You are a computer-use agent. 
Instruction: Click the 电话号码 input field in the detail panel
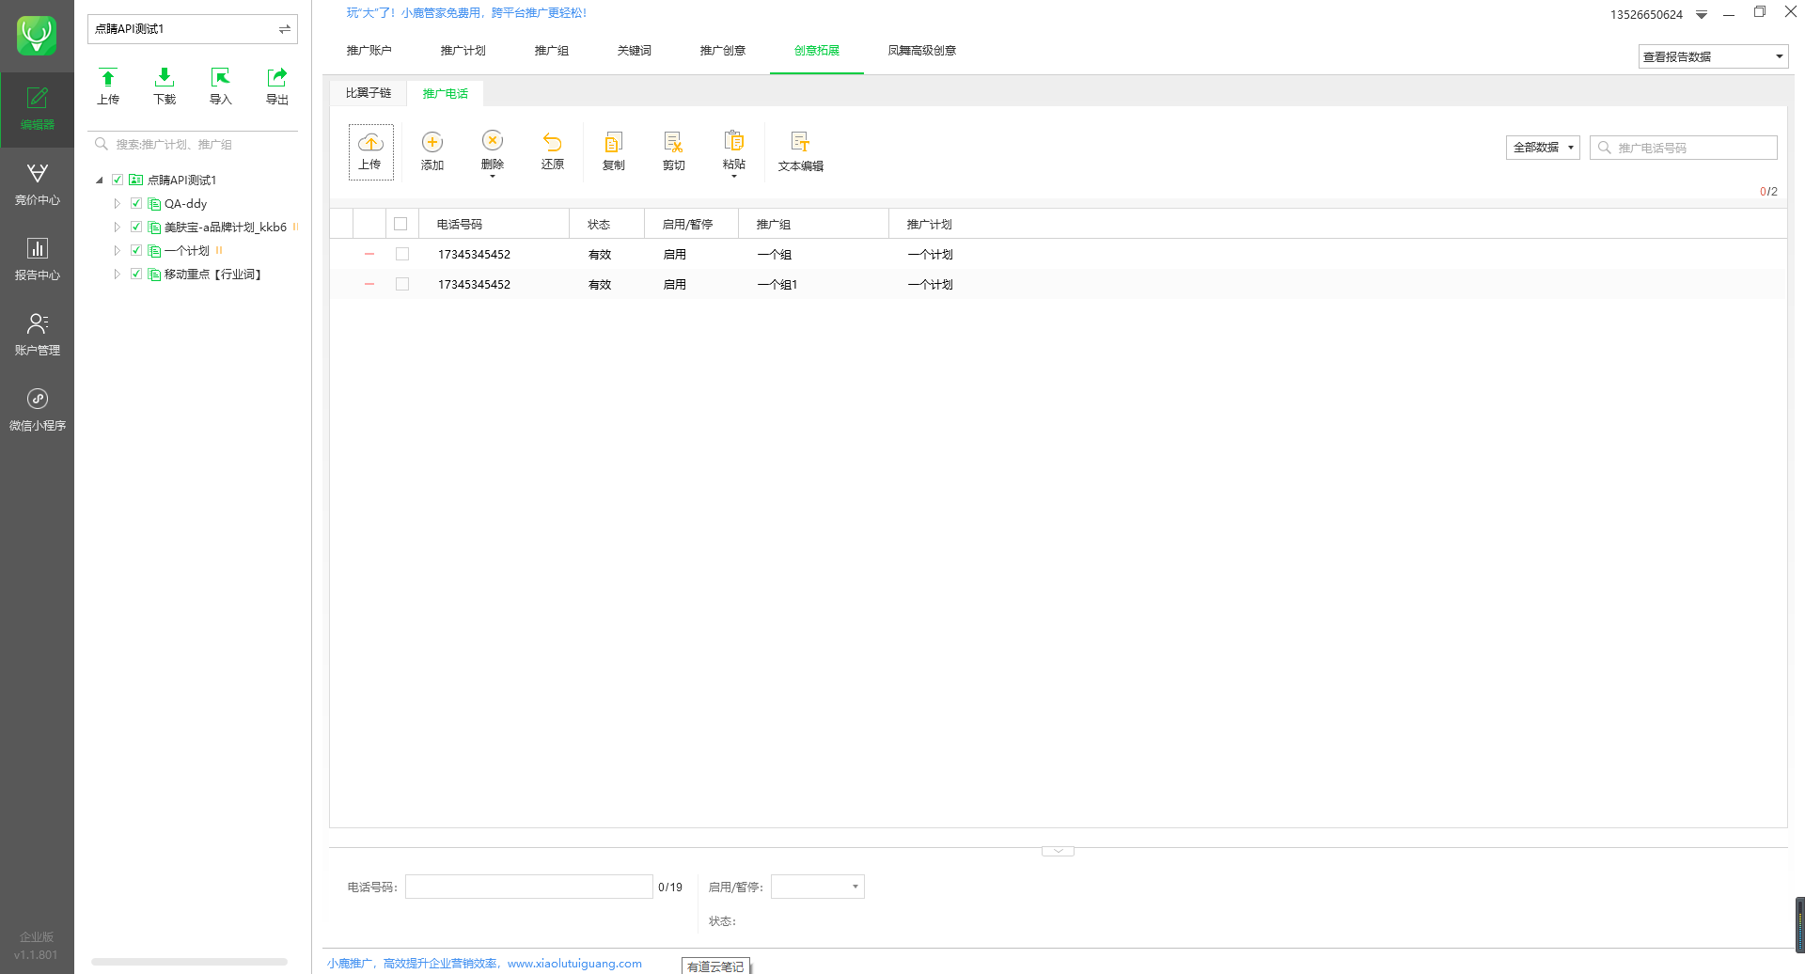pos(529,887)
